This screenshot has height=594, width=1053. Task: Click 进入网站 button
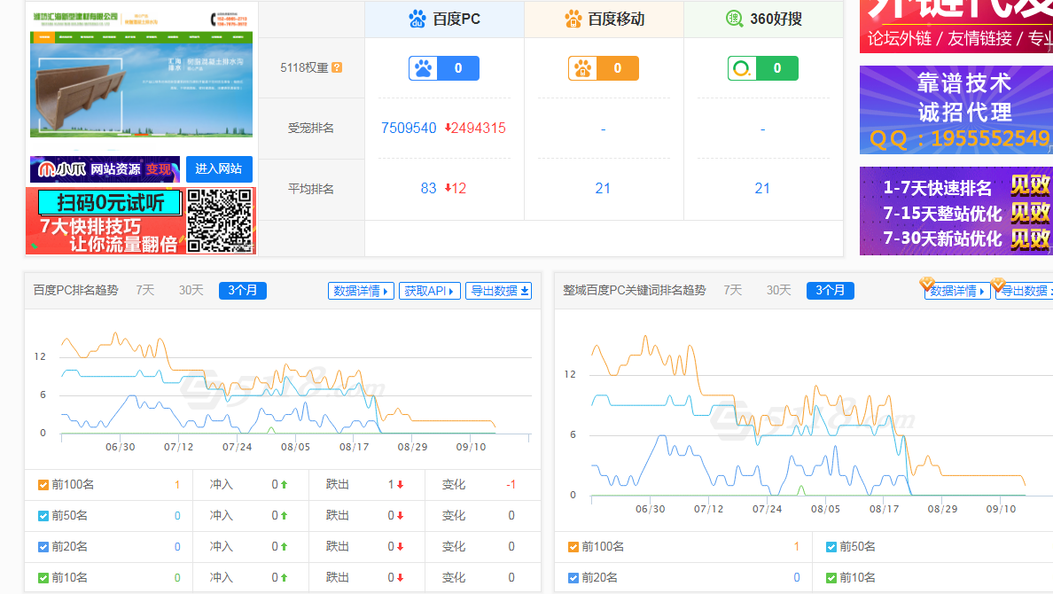click(219, 168)
